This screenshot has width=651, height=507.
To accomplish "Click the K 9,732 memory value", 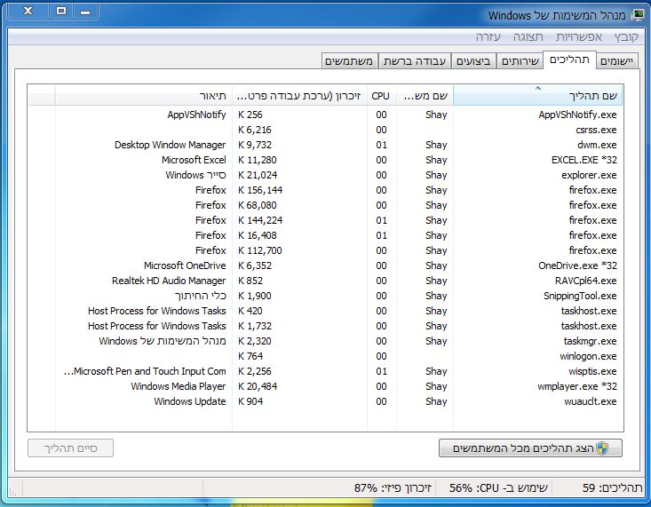I will click(255, 145).
